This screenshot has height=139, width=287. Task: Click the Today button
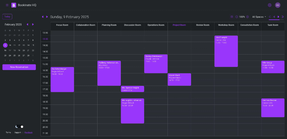pyautogui.click(x=7, y=17)
